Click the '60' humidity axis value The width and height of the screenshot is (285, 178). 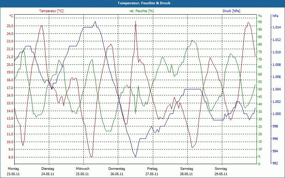260,74
